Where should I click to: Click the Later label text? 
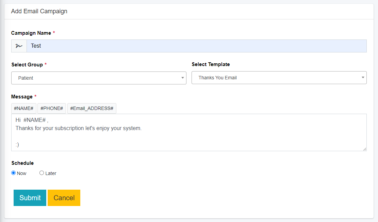tap(51, 173)
